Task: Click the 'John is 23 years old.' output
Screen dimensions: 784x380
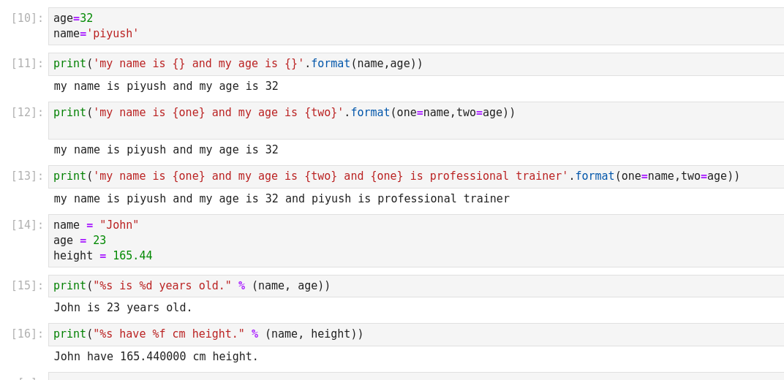Action: 123,308
